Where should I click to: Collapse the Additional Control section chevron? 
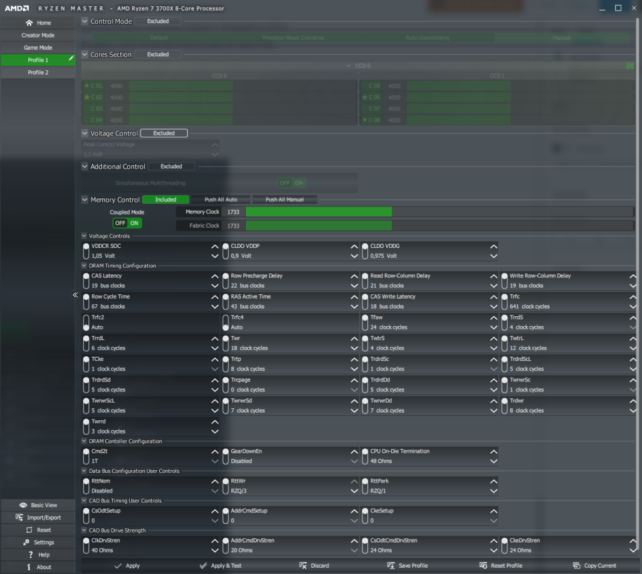(x=85, y=166)
